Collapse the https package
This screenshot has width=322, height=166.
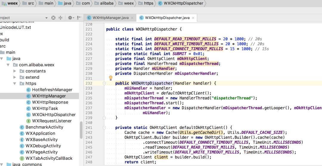click(x=15, y=84)
